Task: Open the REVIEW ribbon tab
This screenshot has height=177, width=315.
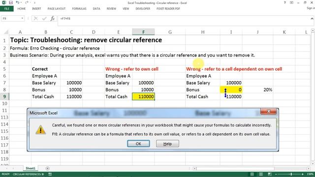Action: click(111, 9)
